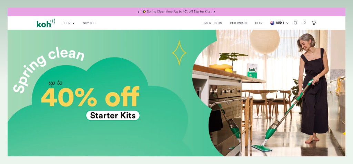Open OUR IMPACT page
The image size is (353, 164).
tap(239, 23)
